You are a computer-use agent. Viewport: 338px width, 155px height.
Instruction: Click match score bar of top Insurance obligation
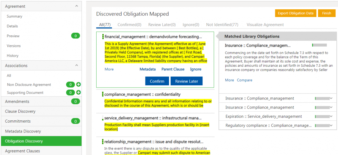click(x=319, y=45)
